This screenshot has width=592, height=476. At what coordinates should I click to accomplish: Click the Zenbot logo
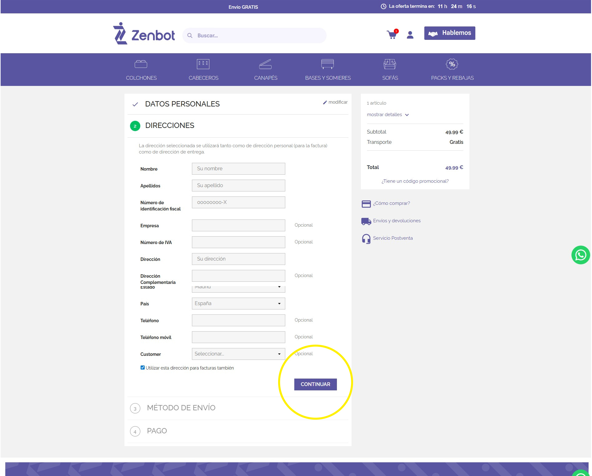tap(144, 34)
